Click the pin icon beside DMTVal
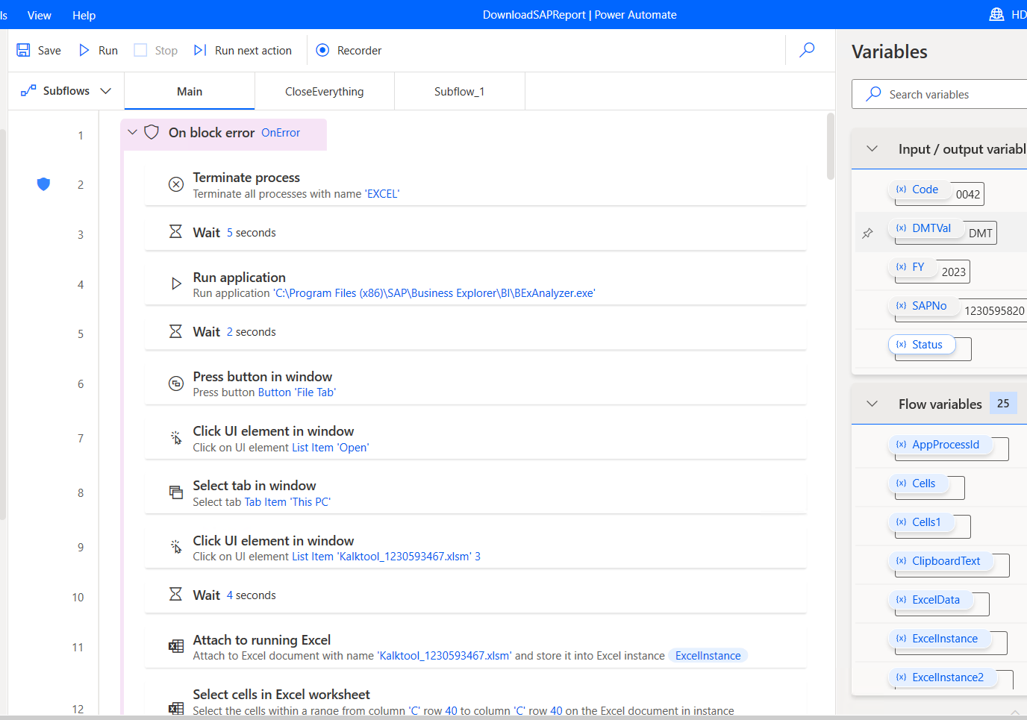 click(x=867, y=234)
